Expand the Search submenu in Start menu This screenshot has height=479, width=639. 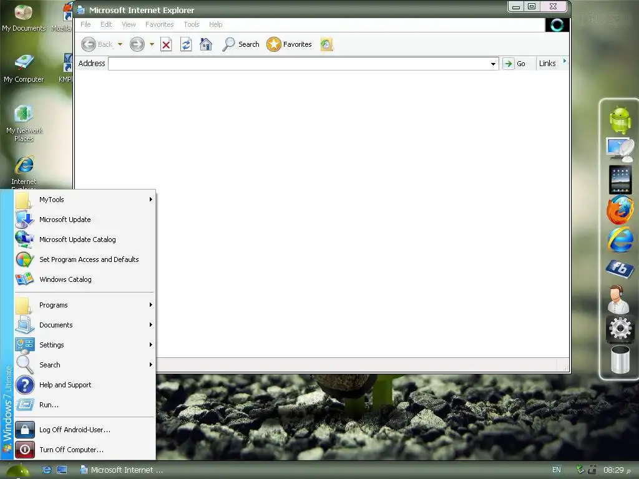click(85, 365)
